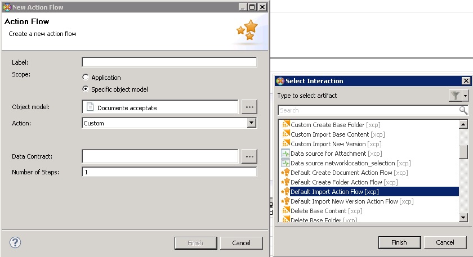
Task: Browse for Object model with the ellipsis button
Action: pos(249,107)
